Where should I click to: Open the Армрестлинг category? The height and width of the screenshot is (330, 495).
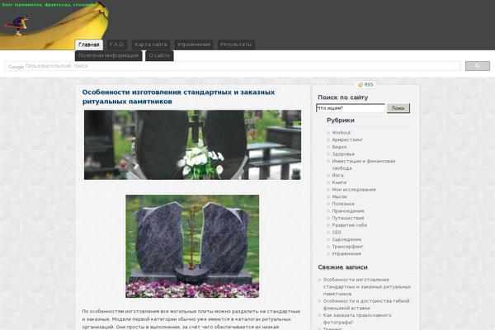[347, 139]
